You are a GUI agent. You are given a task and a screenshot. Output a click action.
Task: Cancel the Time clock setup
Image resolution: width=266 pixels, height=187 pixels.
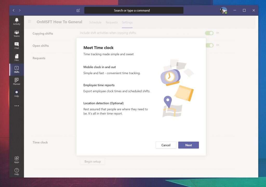point(166,145)
